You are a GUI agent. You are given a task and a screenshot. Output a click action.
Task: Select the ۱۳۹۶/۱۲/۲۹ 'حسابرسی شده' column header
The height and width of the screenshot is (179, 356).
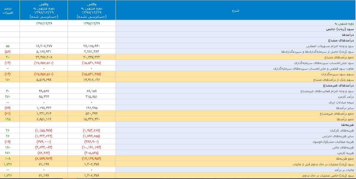[x=44, y=10]
